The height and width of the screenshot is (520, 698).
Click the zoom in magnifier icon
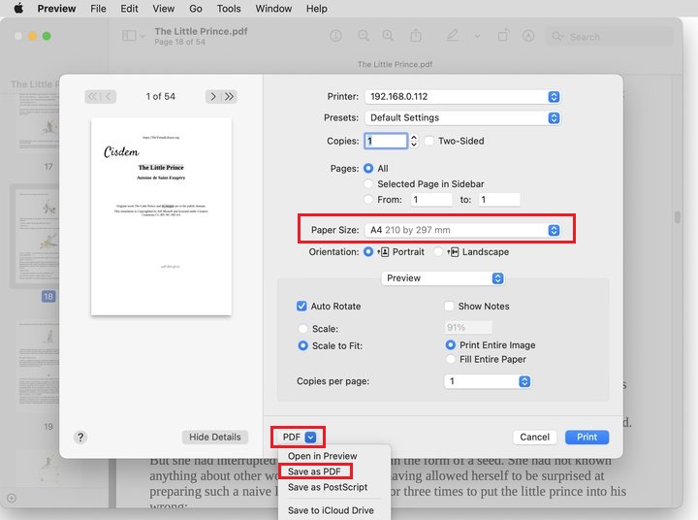[388, 36]
